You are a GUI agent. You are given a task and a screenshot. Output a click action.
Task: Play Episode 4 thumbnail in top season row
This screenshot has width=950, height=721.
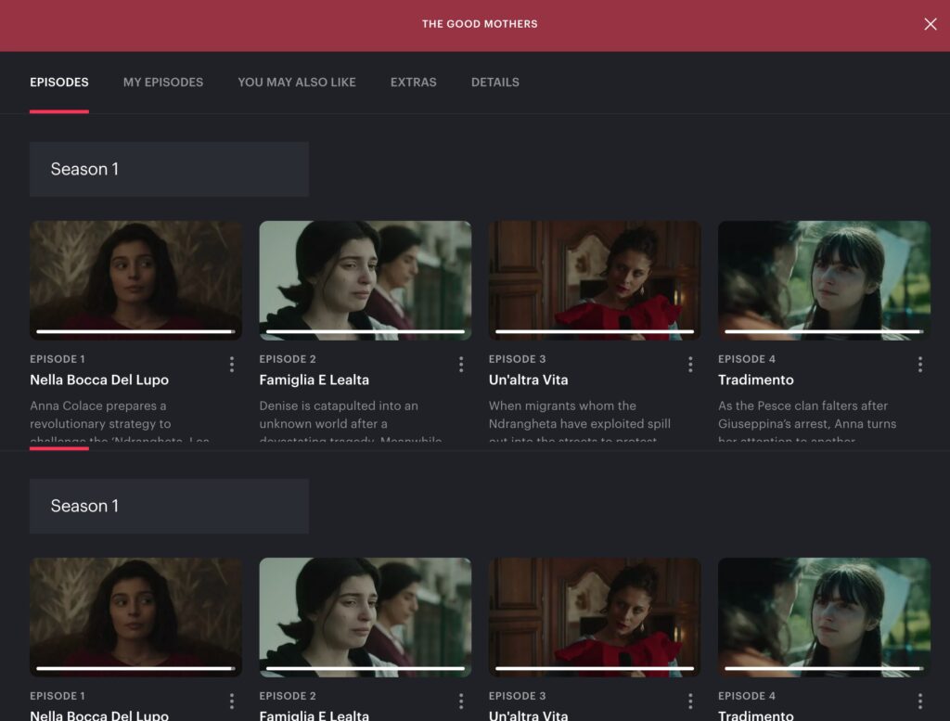point(824,280)
